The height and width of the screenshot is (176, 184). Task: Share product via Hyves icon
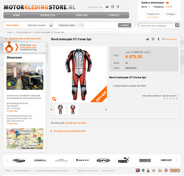pyautogui.click(x=153, y=39)
